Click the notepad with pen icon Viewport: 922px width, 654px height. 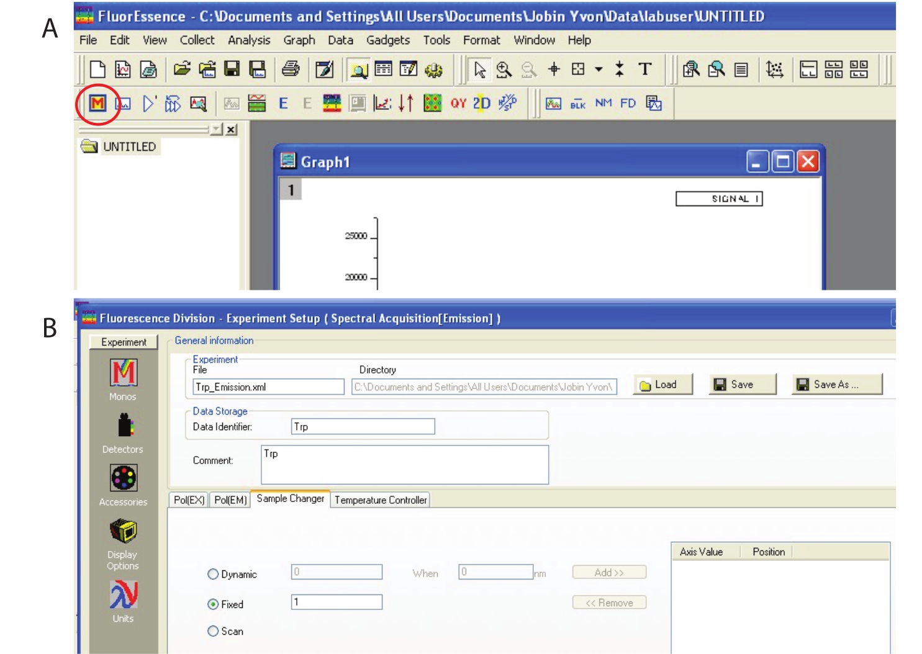point(324,69)
